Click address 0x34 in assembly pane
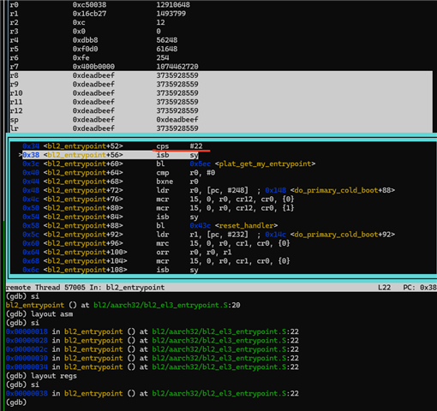The height and width of the screenshot is (411, 437). 31,146
